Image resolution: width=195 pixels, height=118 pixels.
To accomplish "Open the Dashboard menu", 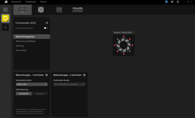I will (x=30, y=2).
